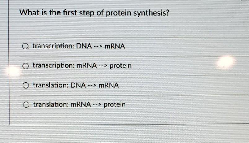Viewport: 249px width, 143px height.
Task: Click the 'translation: mRNA --> protein' answer label
Action: 79,104
